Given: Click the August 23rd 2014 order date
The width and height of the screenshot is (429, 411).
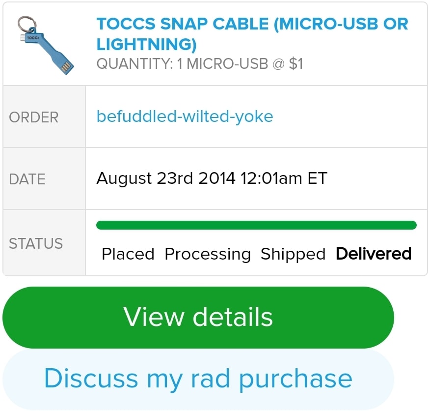Looking at the screenshot, I should (x=166, y=178).
